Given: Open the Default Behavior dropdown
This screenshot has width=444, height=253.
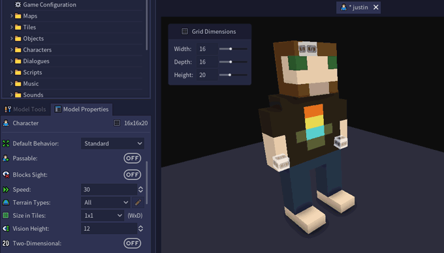Looking at the screenshot, I should coord(113,143).
